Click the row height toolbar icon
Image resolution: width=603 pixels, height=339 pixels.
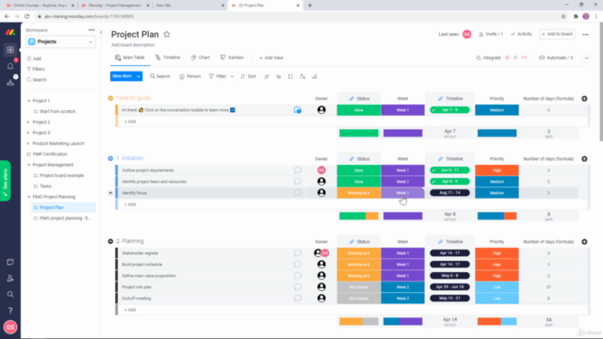tap(290, 76)
